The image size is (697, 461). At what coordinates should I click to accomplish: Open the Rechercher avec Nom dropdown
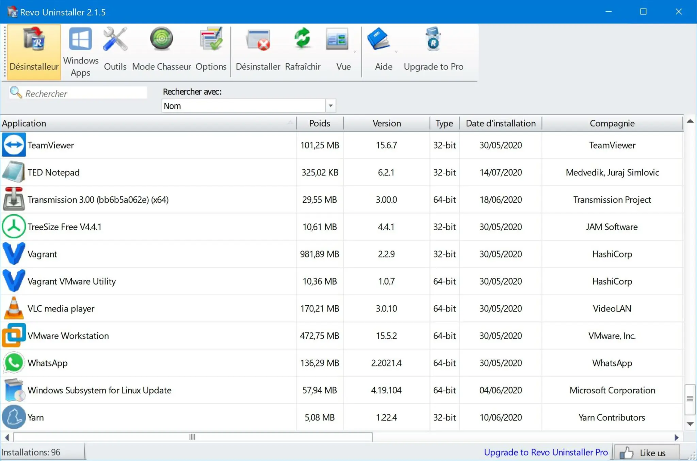tap(330, 106)
